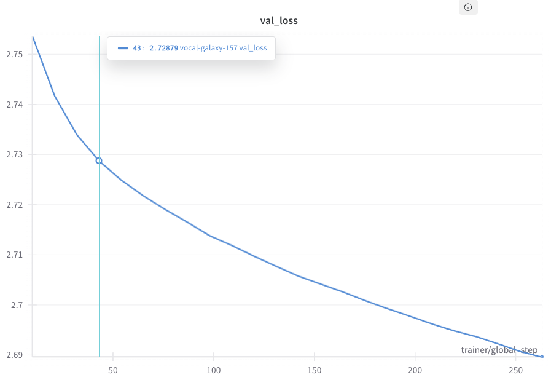Click the 2.7 y-axis tick label
Screen dimensions: 559x388
(16, 305)
